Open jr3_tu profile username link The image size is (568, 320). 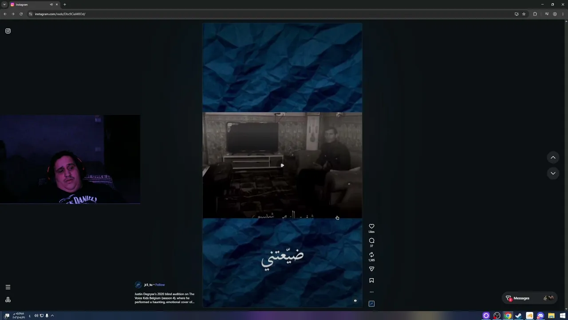tap(148, 285)
